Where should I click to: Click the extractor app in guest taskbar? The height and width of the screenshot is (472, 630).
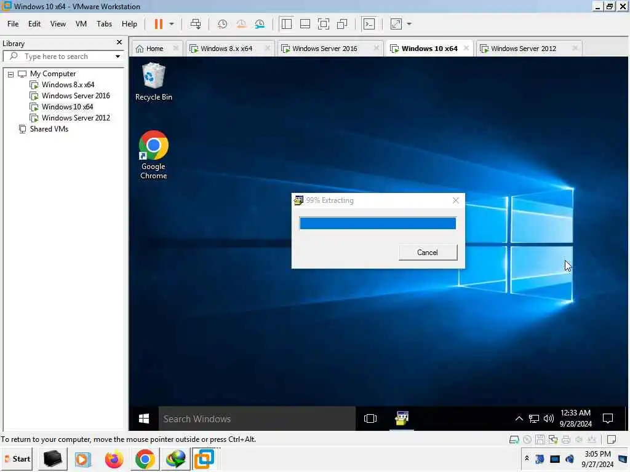401,419
